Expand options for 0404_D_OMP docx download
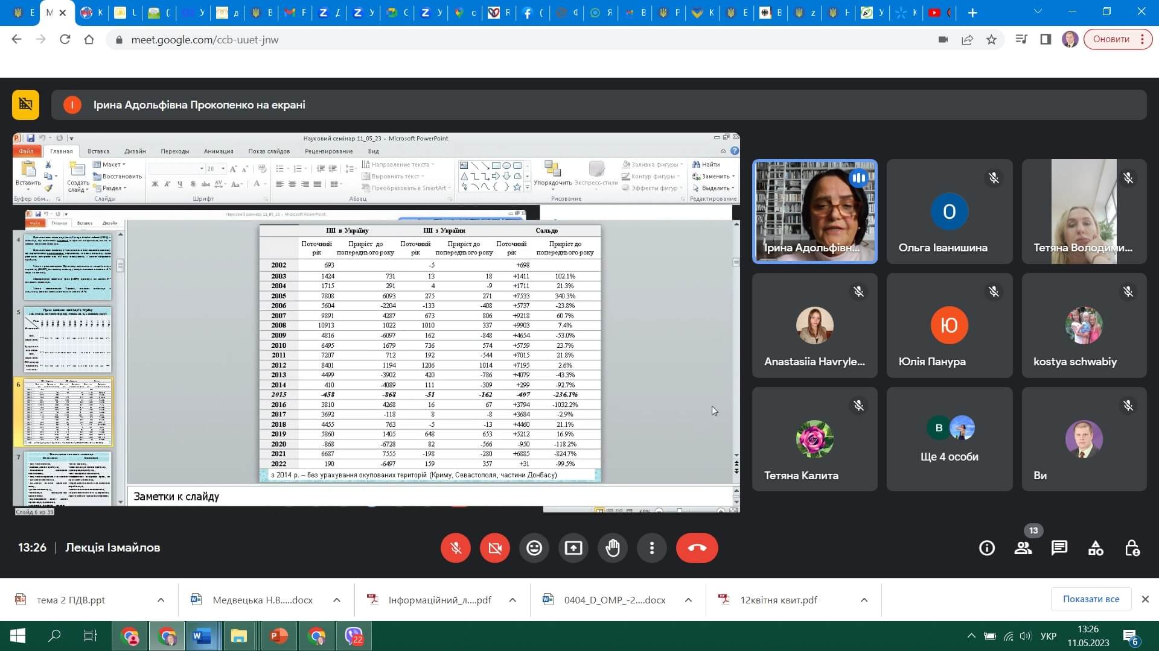This screenshot has width=1159, height=651. pos(688,600)
